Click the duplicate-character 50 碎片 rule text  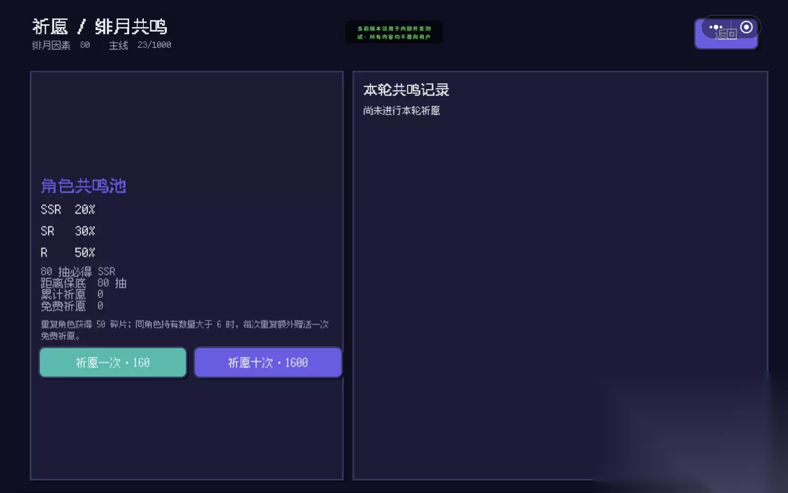(x=185, y=330)
